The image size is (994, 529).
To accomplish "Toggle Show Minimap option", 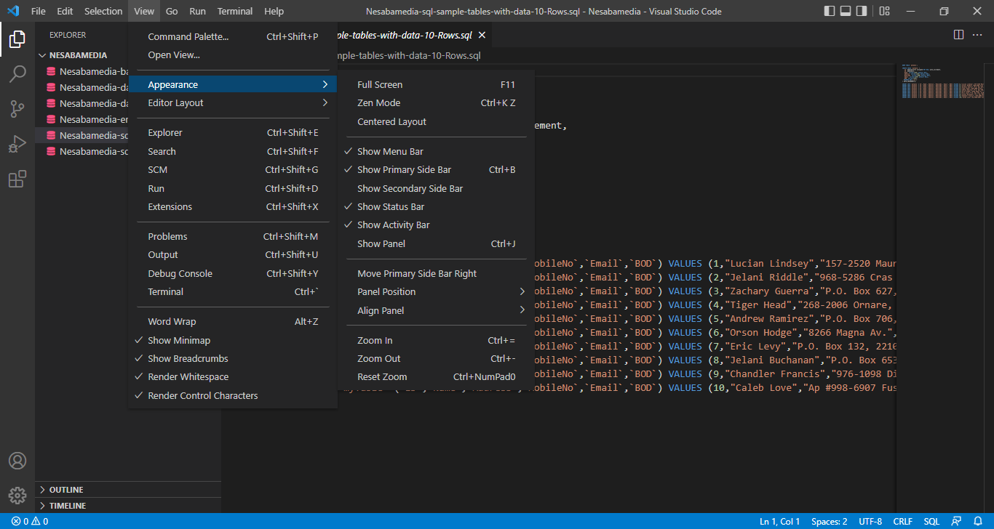I will 179,340.
